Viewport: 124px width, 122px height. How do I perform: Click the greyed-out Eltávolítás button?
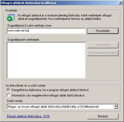[x=103, y=45]
